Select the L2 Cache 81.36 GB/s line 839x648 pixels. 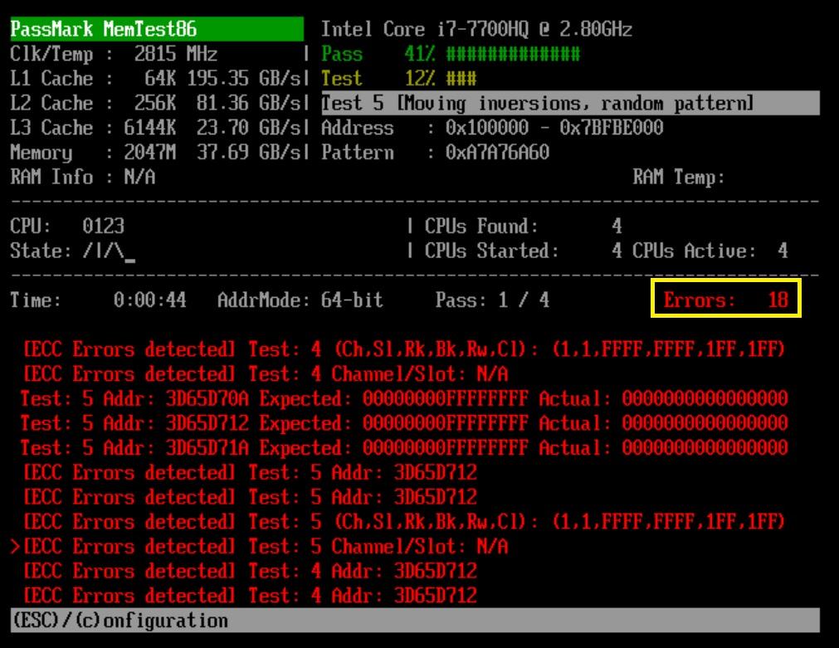[156, 103]
